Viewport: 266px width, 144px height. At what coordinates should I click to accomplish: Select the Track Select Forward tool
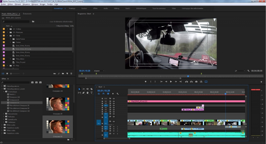point(83,89)
